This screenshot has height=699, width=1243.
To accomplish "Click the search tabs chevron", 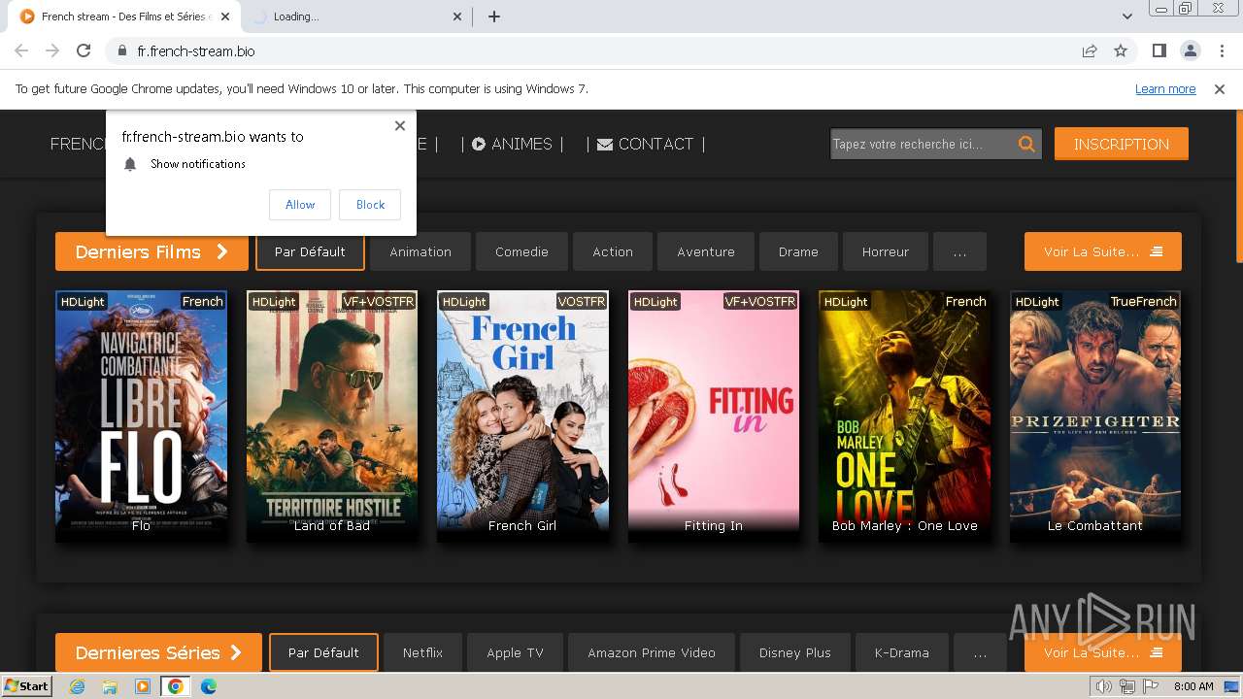I will 1127,17.
